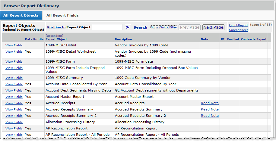The height and width of the screenshot is (143, 276).
Task: Export using the Spreadsheet link
Action: point(238,30)
